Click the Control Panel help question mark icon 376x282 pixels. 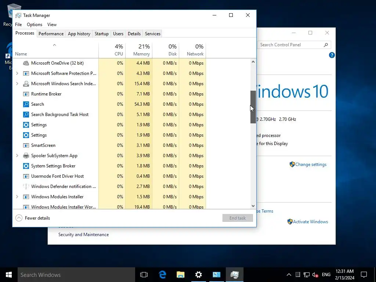click(x=332, y=55)
